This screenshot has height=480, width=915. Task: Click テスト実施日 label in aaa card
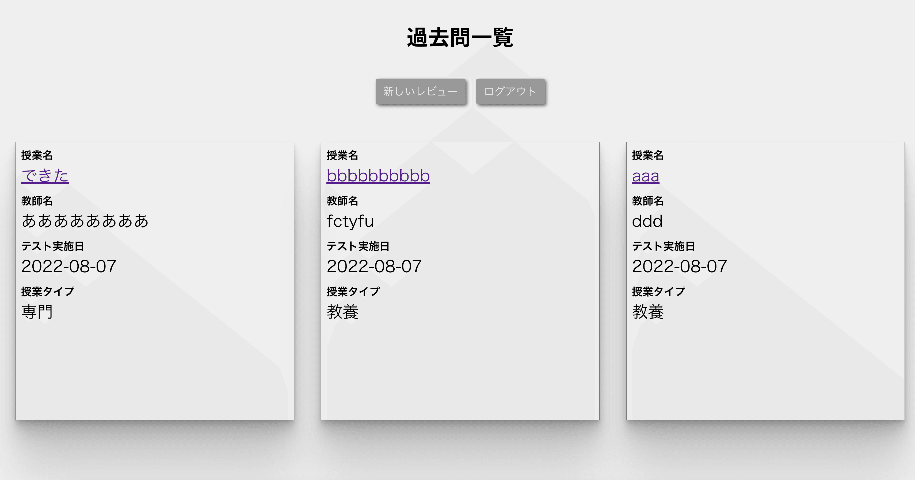(x=663, y=246)
